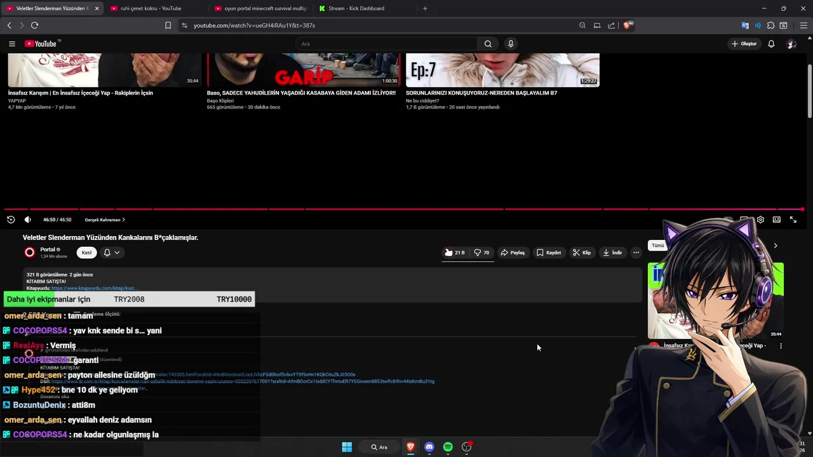
Task: Download the video with the İndir button
Action: (x=612, y=253)
